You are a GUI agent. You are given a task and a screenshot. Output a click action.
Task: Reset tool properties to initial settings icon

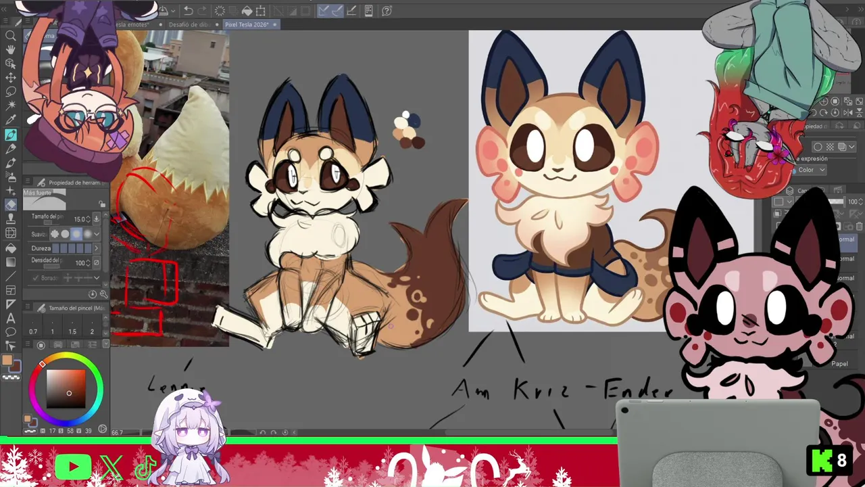(93, 294)
